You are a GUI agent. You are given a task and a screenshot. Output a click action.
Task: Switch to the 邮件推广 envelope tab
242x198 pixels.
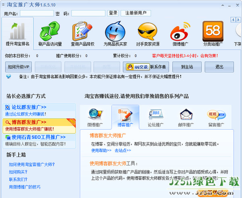(186, 118)
